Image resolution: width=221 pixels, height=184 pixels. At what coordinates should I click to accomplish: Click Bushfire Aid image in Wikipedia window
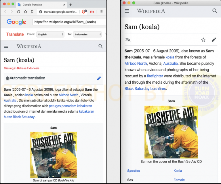171,132
